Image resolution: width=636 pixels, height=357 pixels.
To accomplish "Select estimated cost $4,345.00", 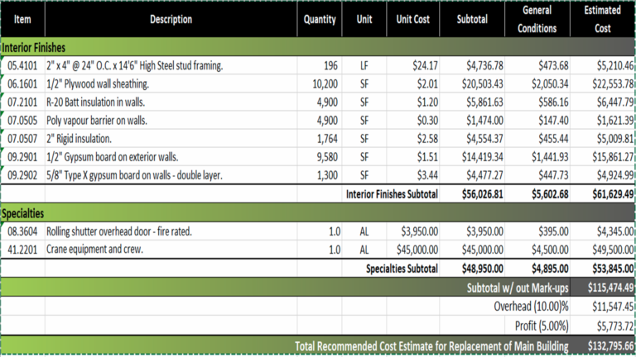I will [614, 231].
